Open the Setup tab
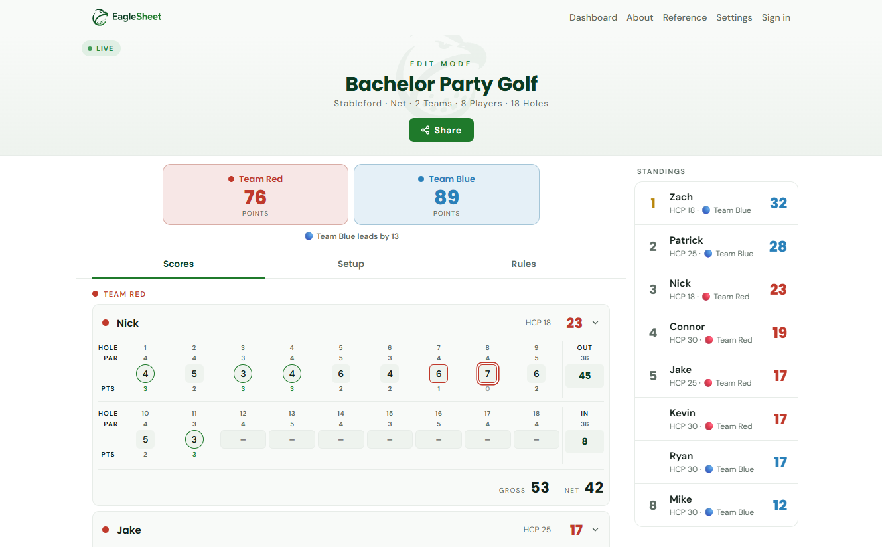This screenshot has height=547, width=882. [351, 264]
